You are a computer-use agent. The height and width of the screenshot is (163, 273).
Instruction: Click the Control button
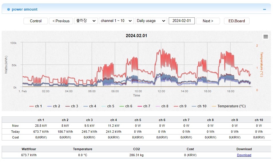click(36, 21)
